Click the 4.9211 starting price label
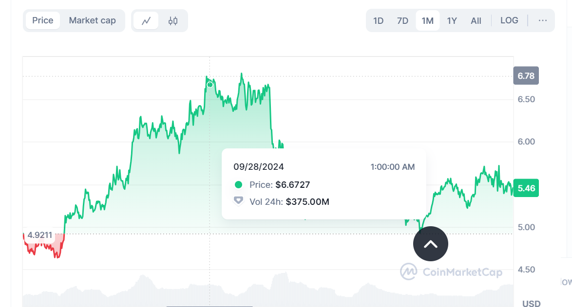 [40, 235]
